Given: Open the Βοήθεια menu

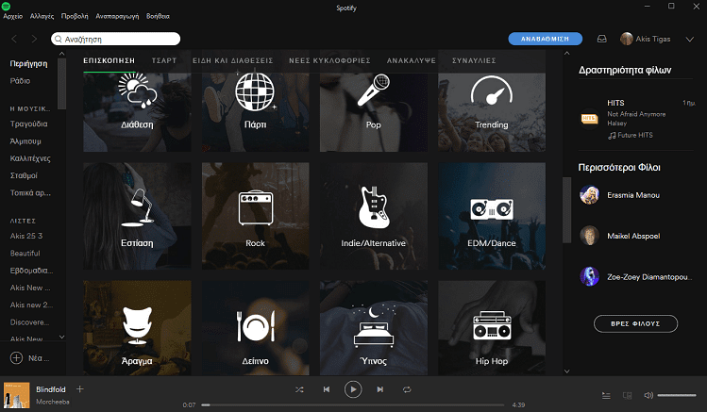Looking at the screenshot, I should (158, 16).
